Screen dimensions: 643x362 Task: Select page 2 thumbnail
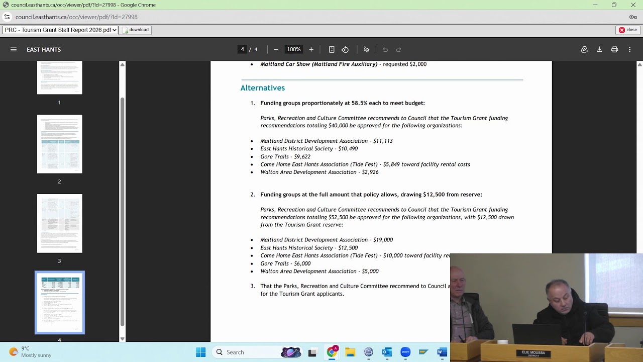(59, 144)
